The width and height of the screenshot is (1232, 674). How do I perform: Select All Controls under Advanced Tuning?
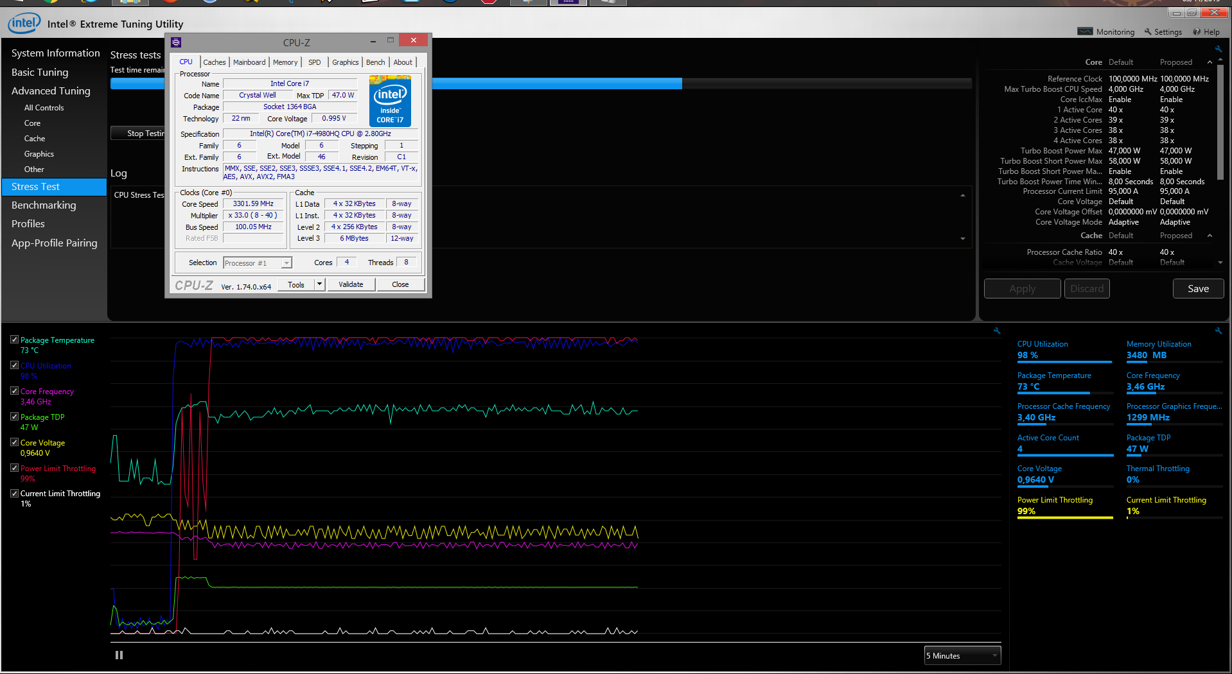(x=44, y=108)
